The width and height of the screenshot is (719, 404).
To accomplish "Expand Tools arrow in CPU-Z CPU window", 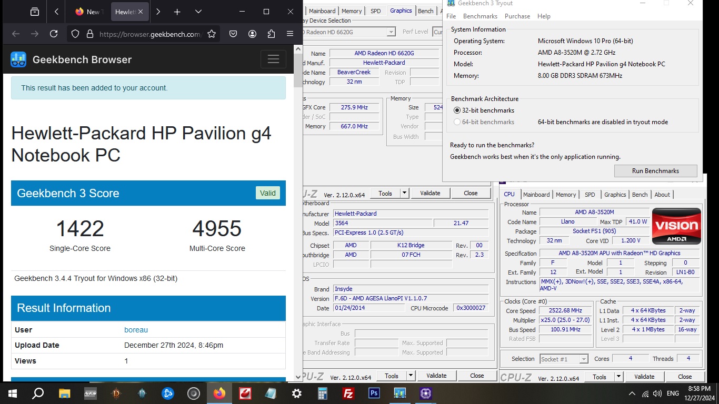I will tap(618, 377).
